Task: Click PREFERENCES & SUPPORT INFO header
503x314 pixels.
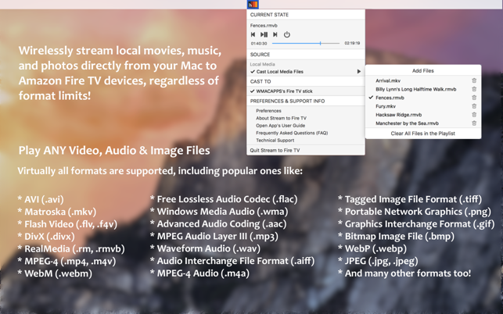Action: click(x=287, y=102)
